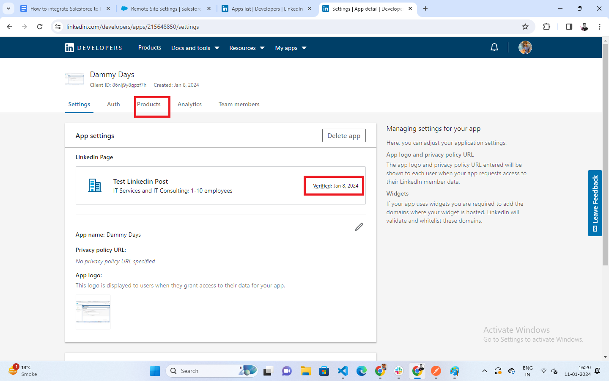609x381 pixels.
Task: Click the company building icon
Action: click(x=95, y=185)
